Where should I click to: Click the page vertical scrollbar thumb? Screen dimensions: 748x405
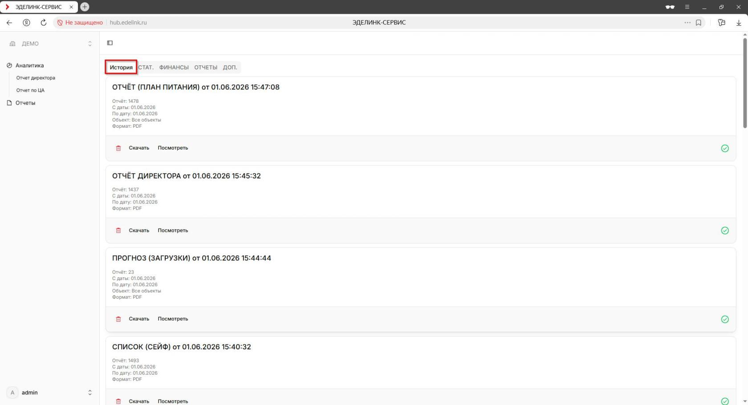tap(745, 84)
